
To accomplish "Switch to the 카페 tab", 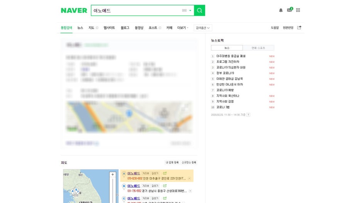I will click(169, 28).
